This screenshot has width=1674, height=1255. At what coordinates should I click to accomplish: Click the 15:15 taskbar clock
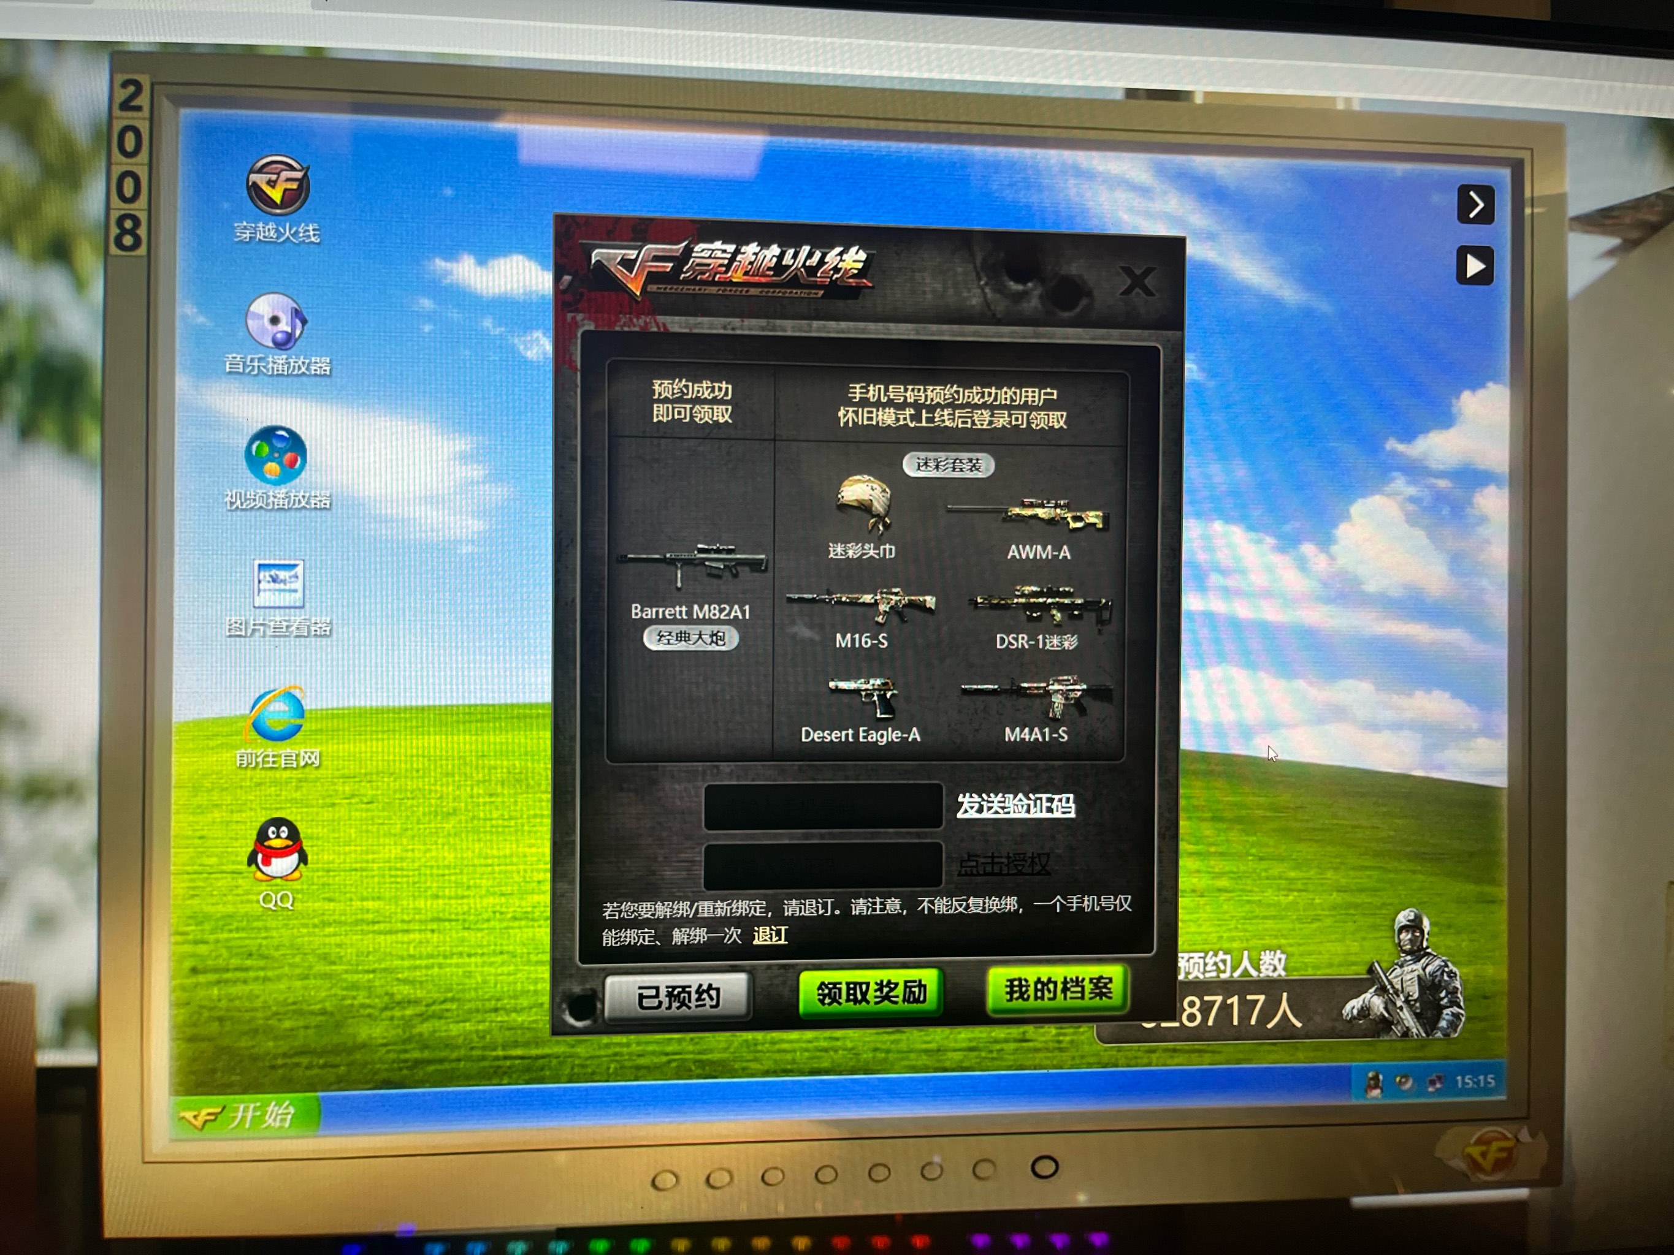pos(1475,1081)
